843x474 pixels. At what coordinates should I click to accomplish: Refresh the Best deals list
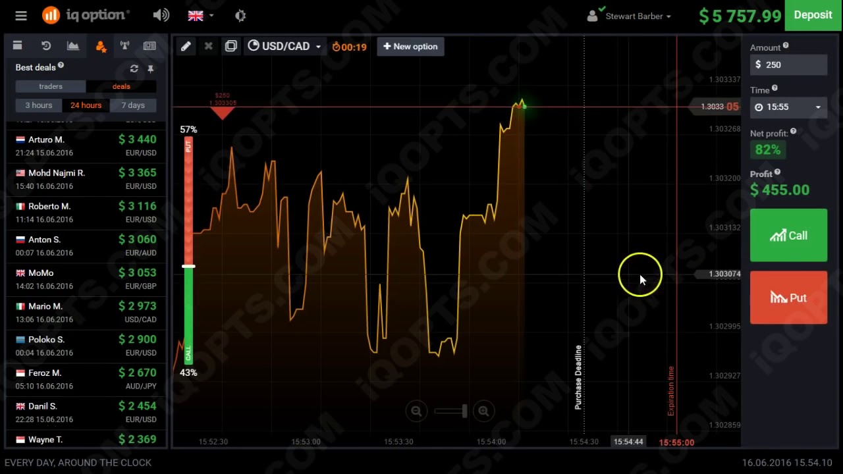point(134,68)
